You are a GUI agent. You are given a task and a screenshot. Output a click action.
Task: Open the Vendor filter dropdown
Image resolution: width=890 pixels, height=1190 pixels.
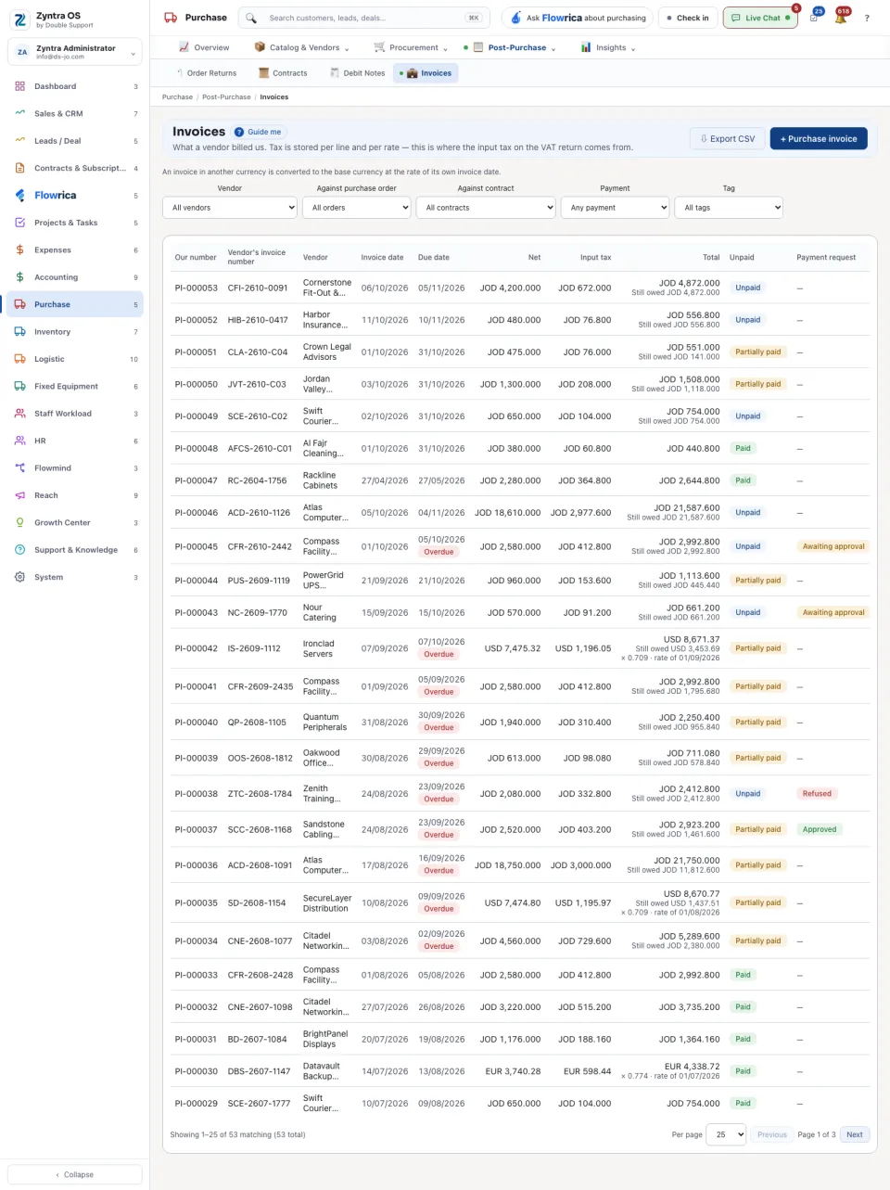(x=230, y=208)
